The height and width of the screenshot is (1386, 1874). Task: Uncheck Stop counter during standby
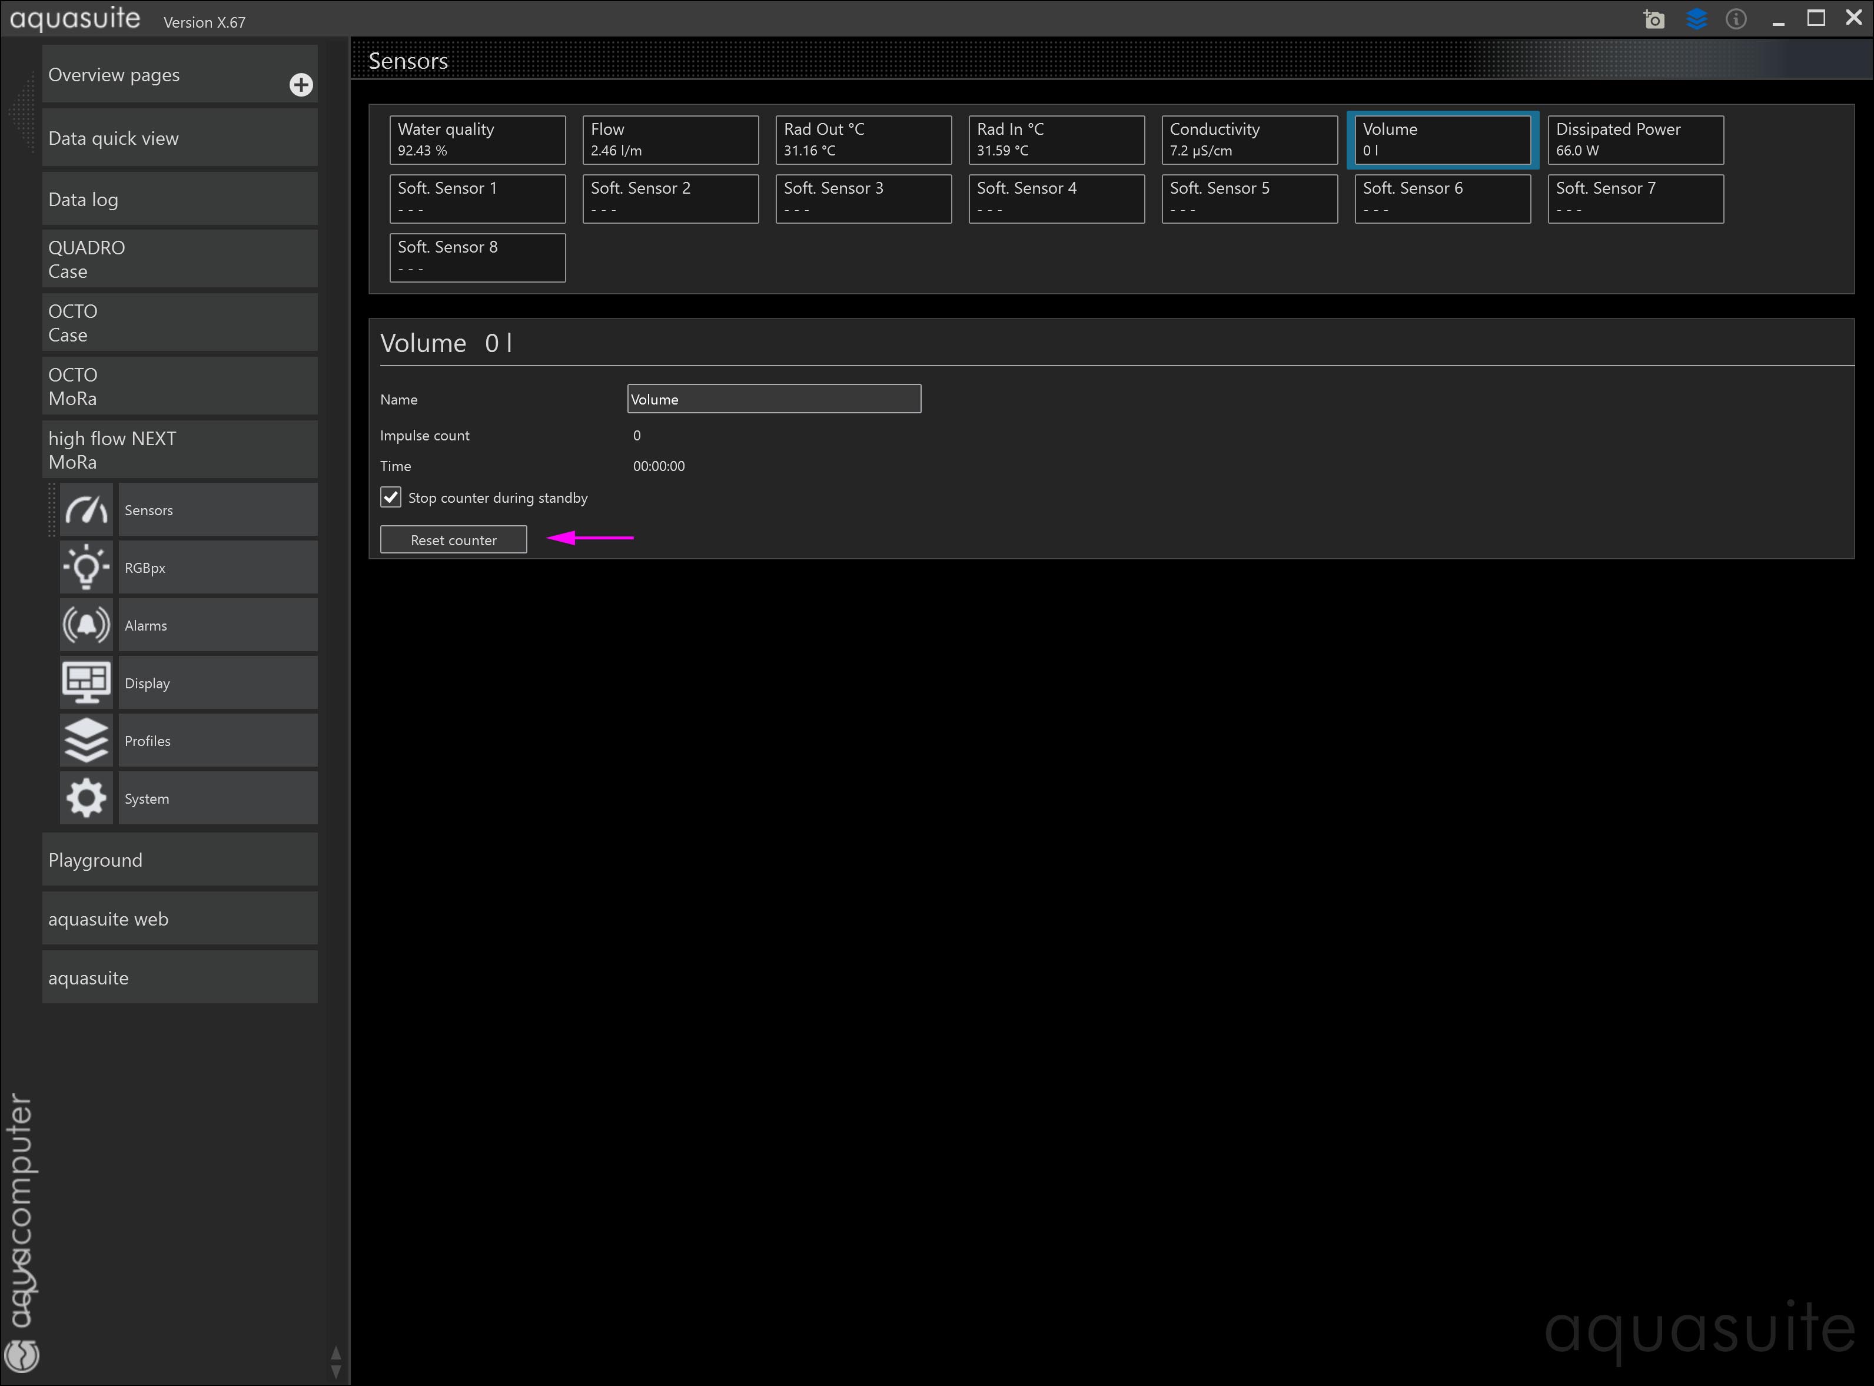tap(391, 498)
